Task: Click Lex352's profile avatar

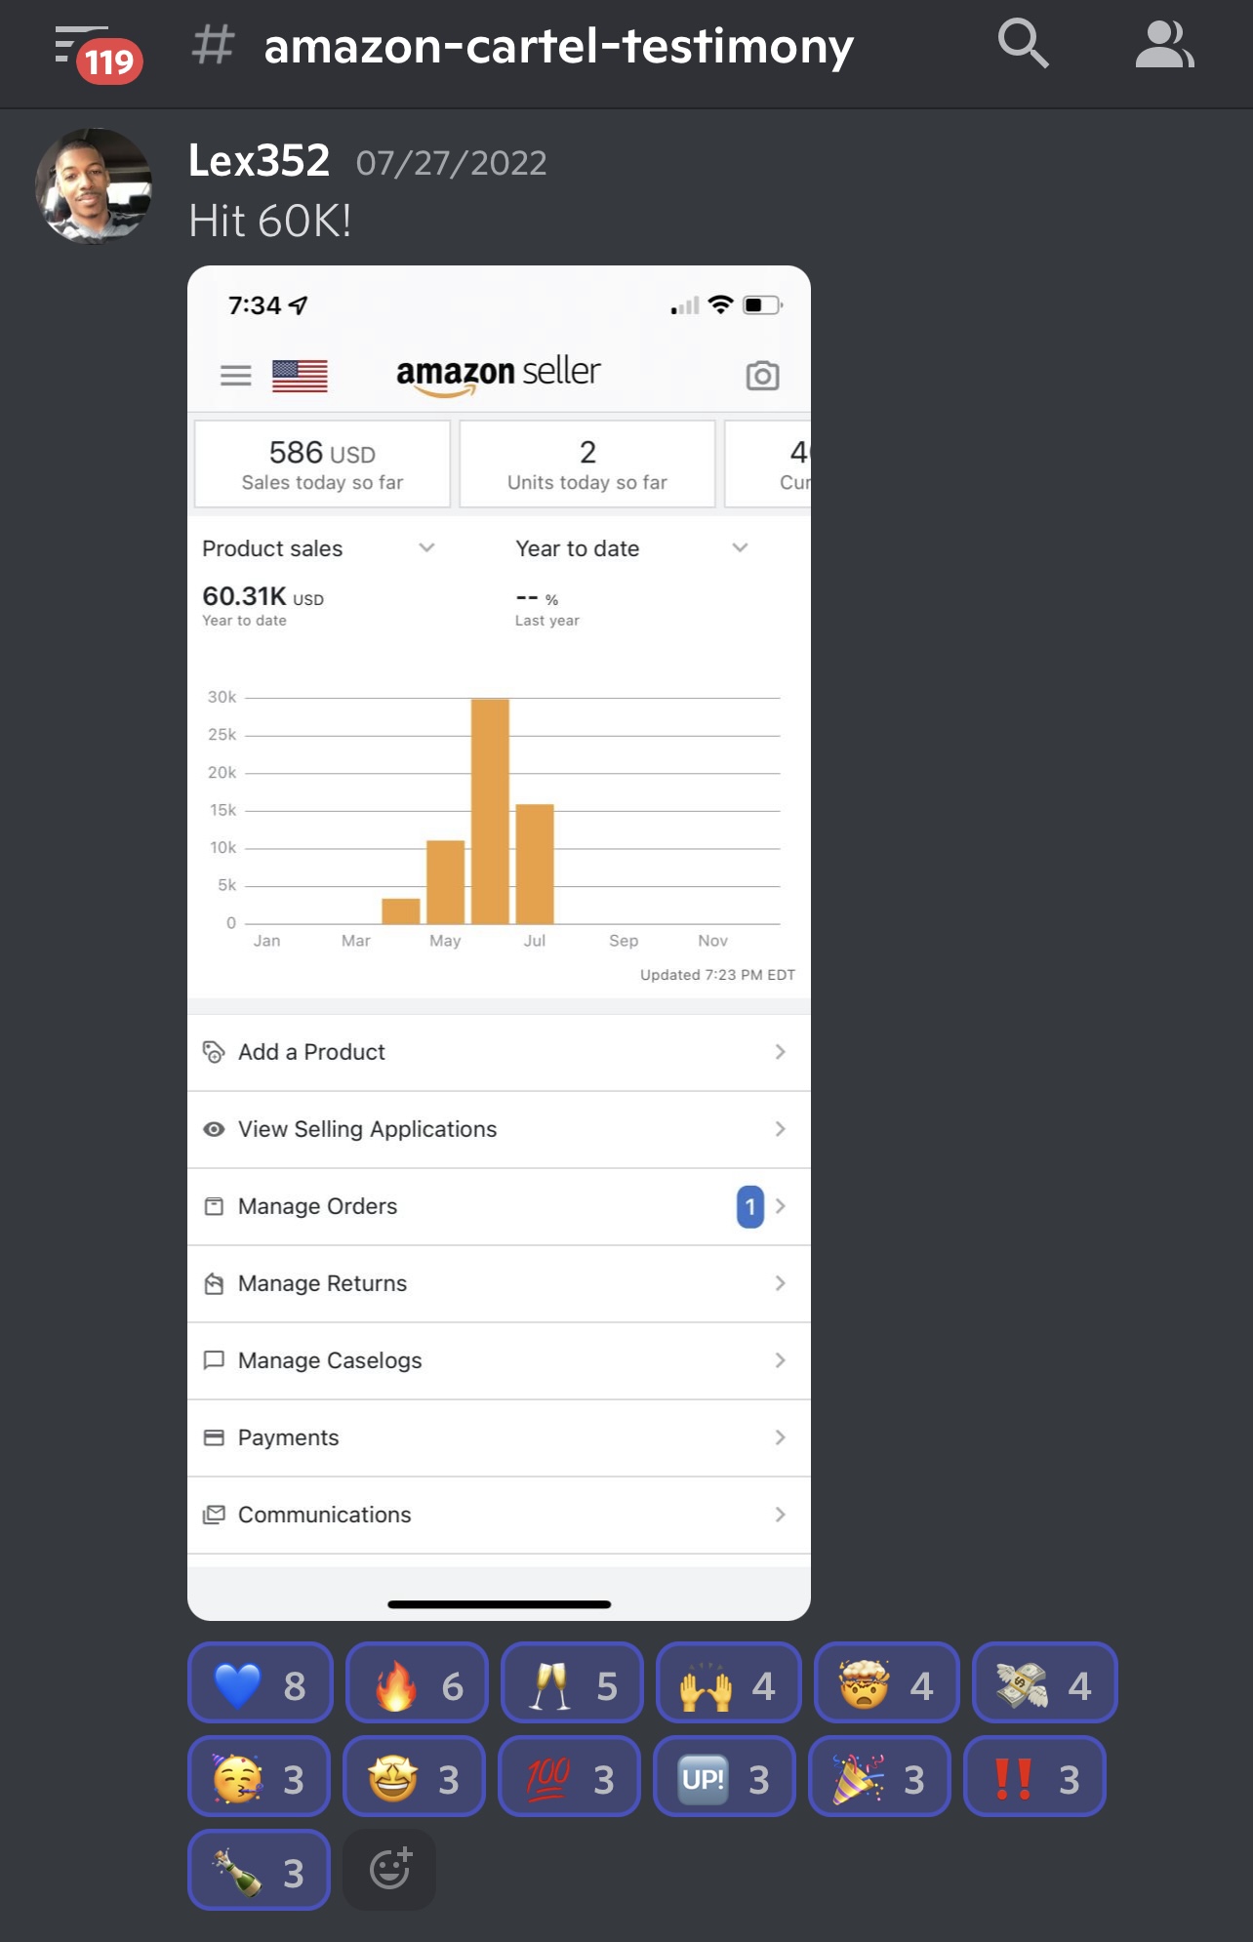Action: (95, 185)
